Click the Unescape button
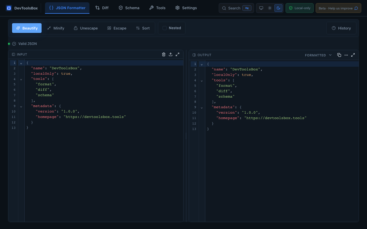Viewport: 367px width, 229px height. 86,28
